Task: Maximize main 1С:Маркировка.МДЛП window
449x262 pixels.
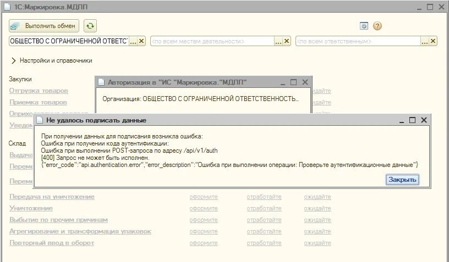Action: coord(430,7)
